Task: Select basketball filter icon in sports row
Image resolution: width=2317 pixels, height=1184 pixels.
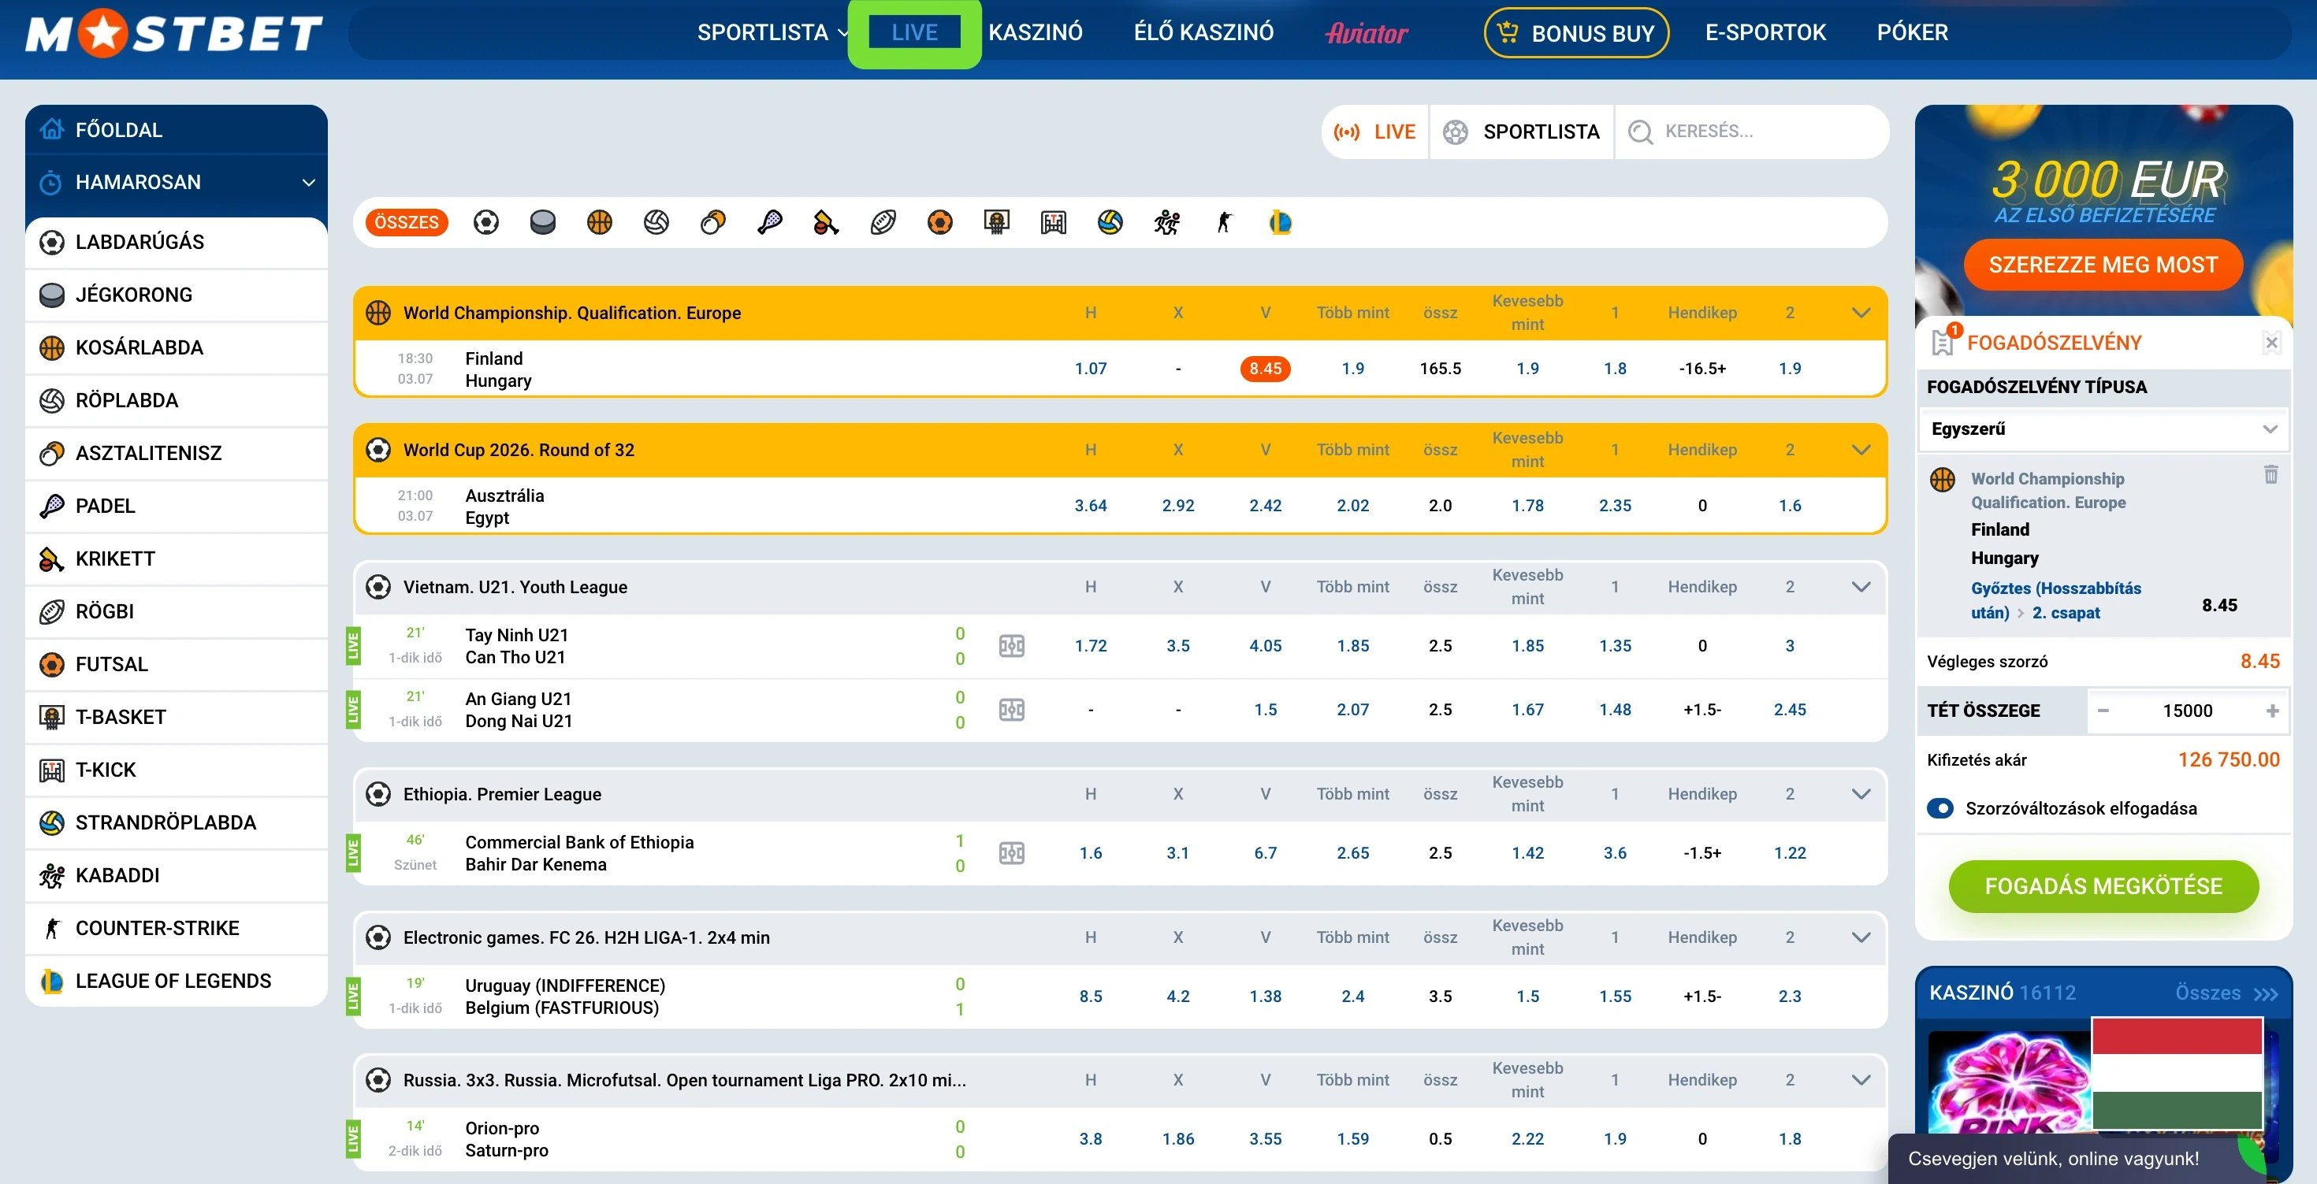Action: coord(599,222)
